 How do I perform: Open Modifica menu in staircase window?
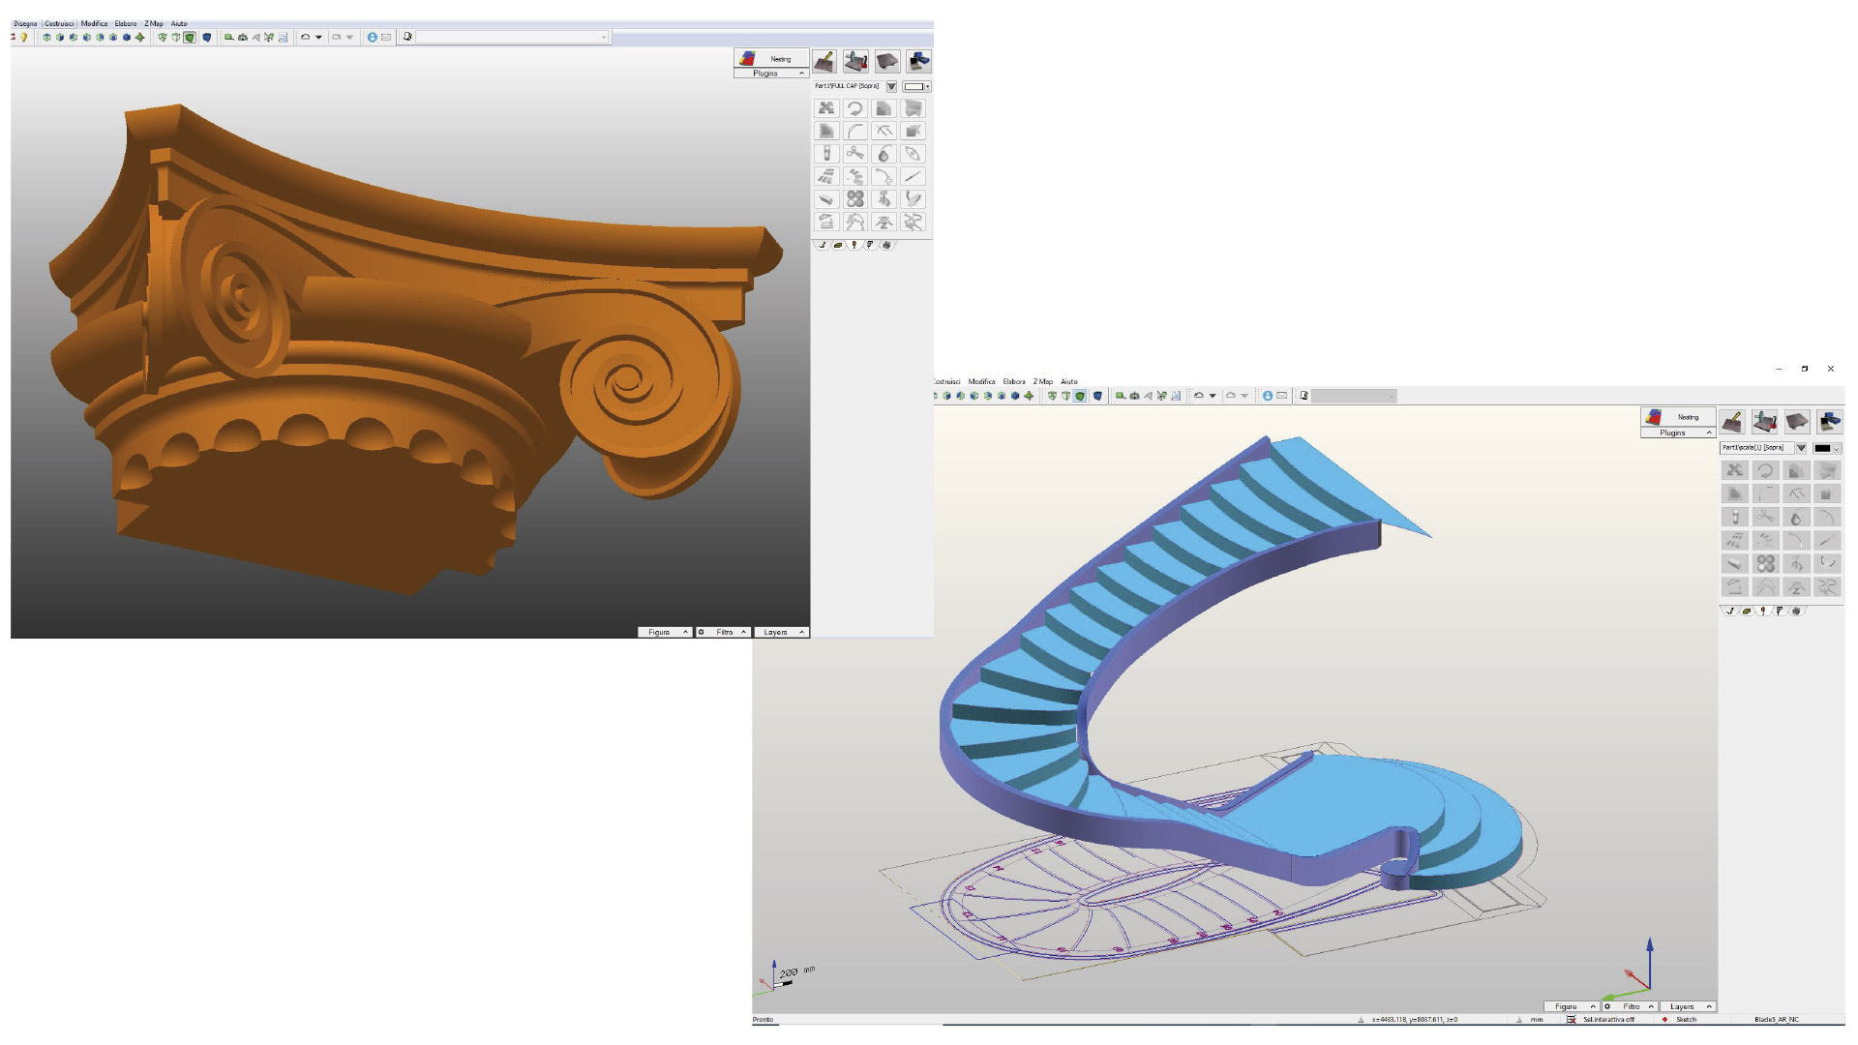(x=981, y=381)
